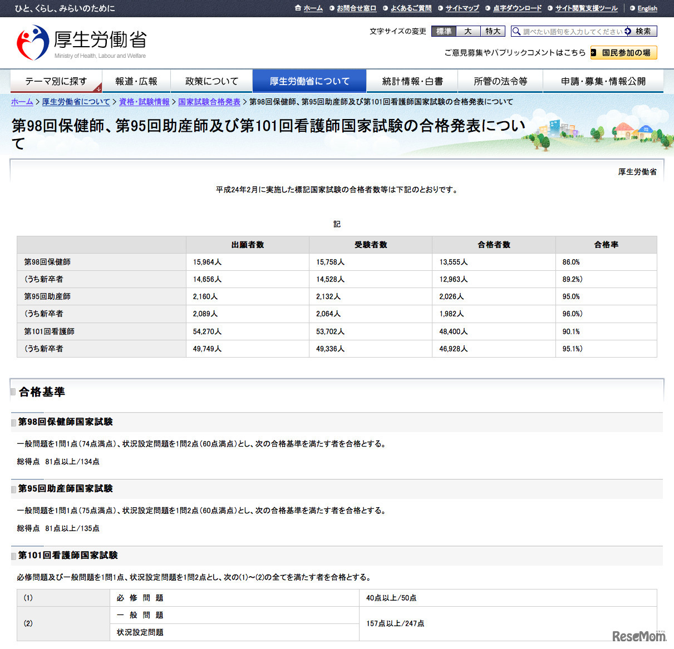Select 特大 font size option
This screenshot has width=674, height=649.
pos(492,31)
